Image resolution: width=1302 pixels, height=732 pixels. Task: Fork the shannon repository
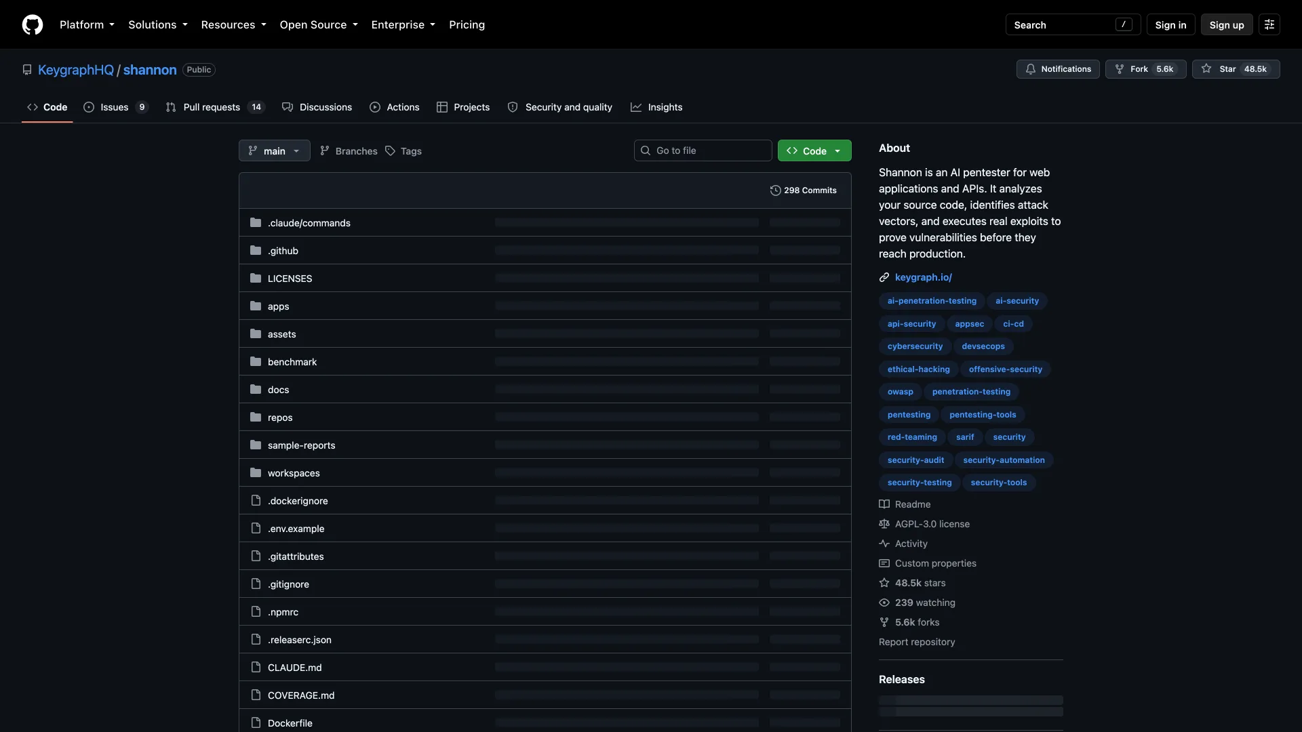coord(1145,69)
